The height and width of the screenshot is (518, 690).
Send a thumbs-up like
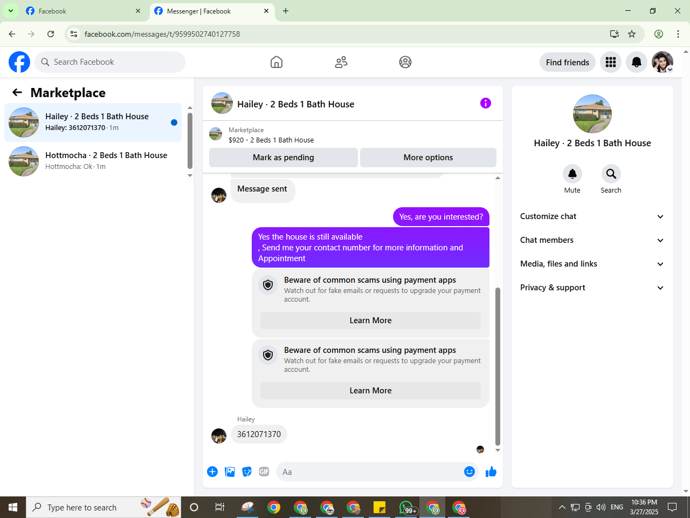491,472
